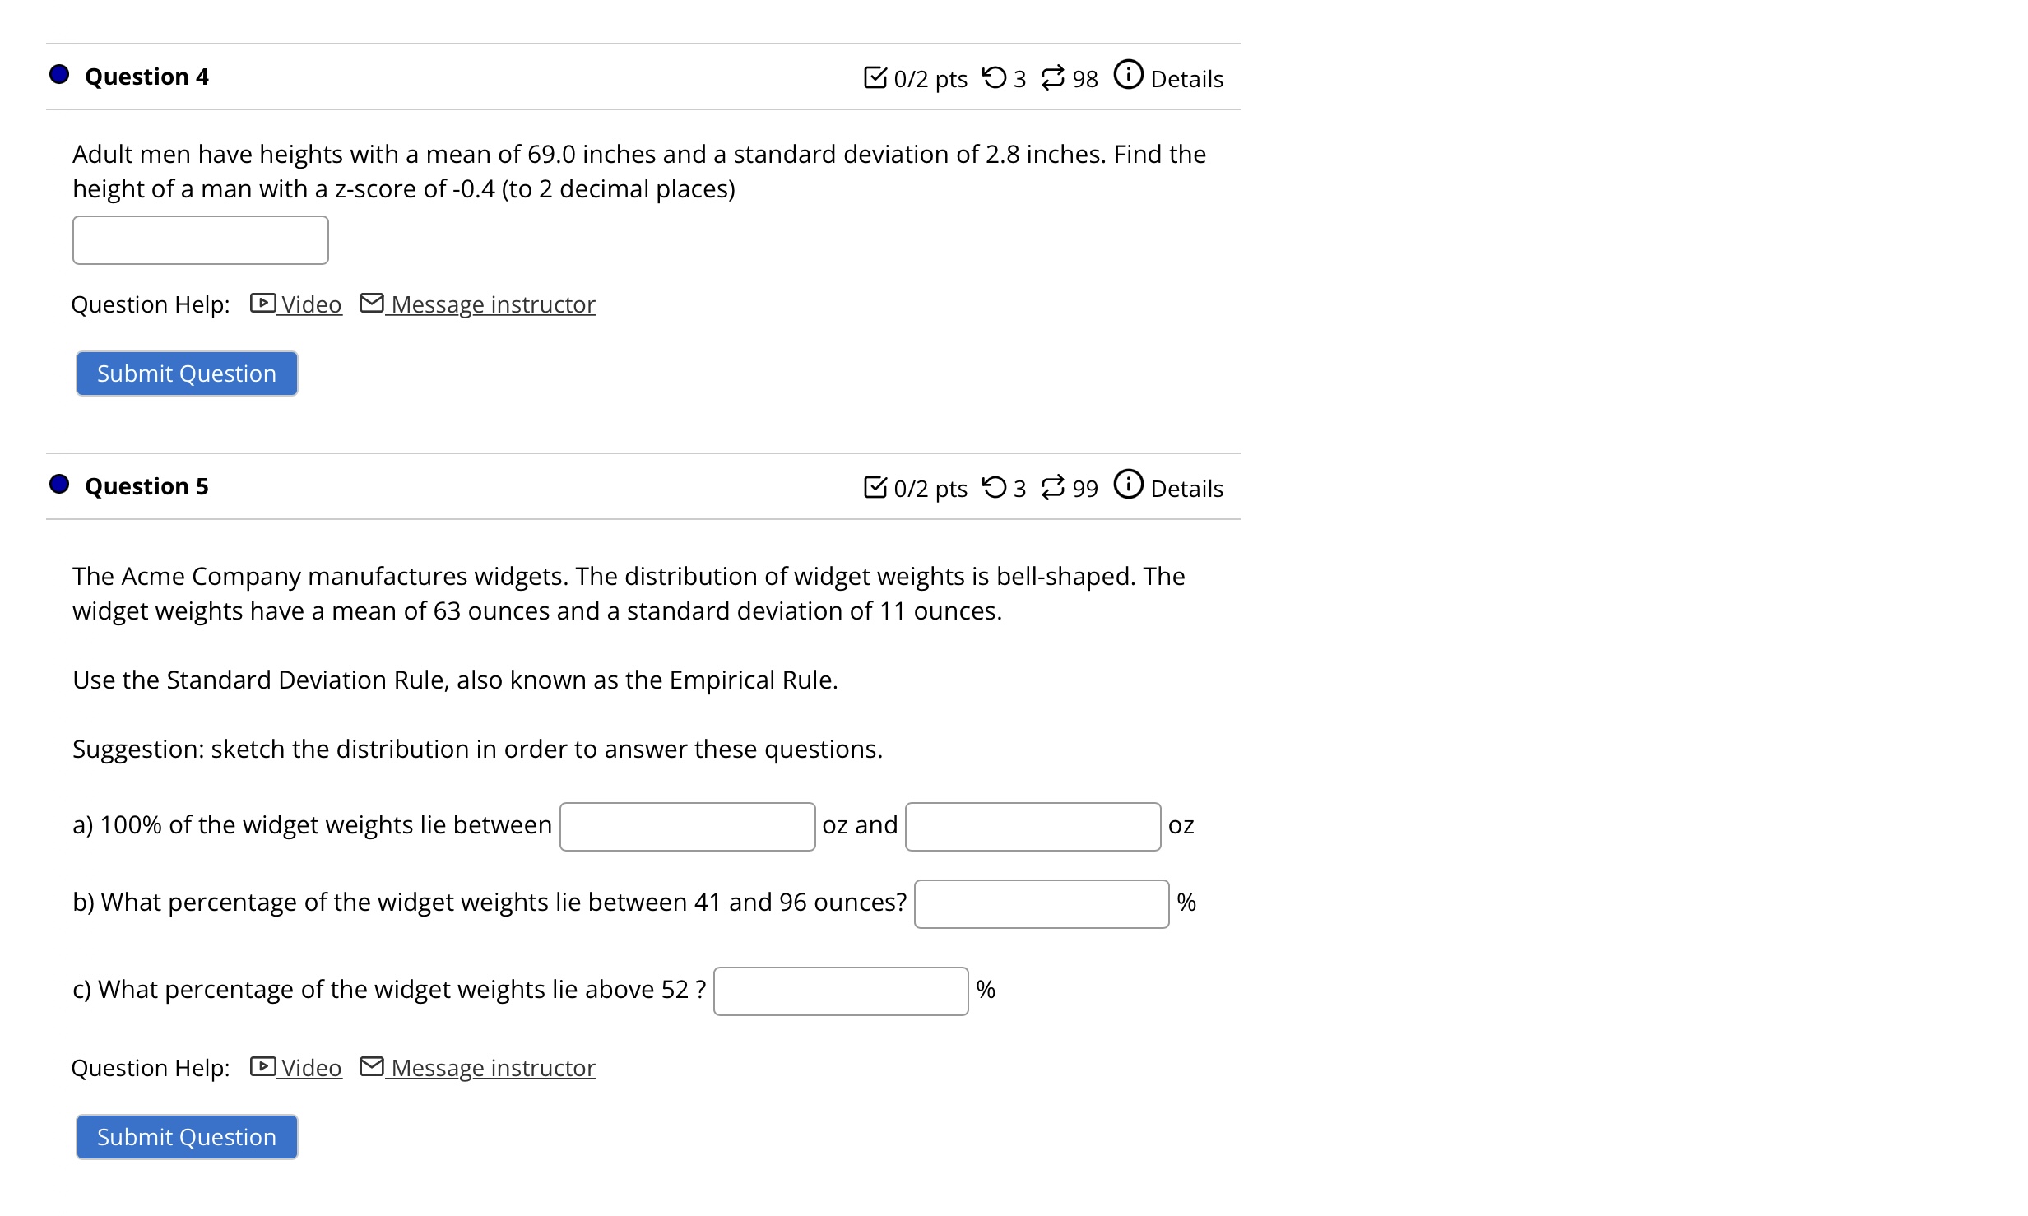
Task: Click the video icon in Question 4 help
Action: 262,304
